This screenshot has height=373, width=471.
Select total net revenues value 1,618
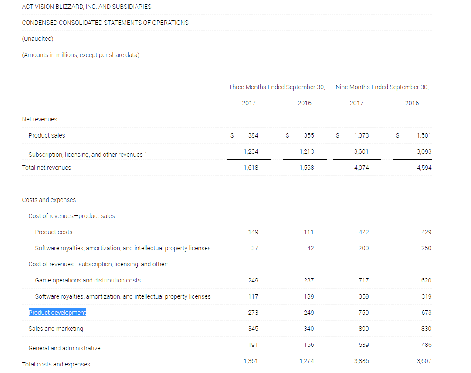251,168
